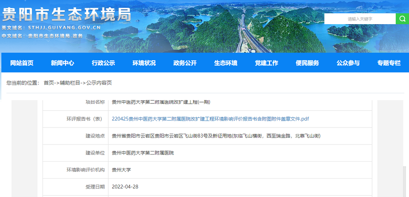Click the 请输入关键字 search input field
Screen dimensions: 409x197
click(360, 19)
